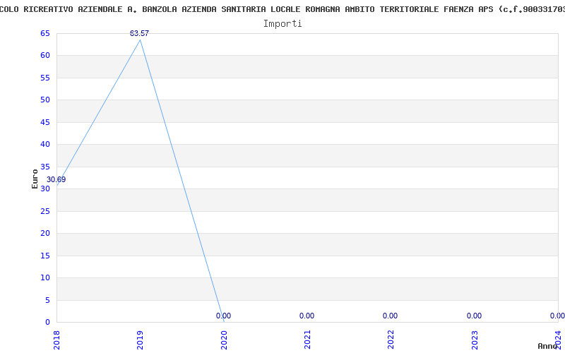This screenshot has width=565, height=353.
Task: Click the 2022 year tick label
Action: click(x=391, y=340)
